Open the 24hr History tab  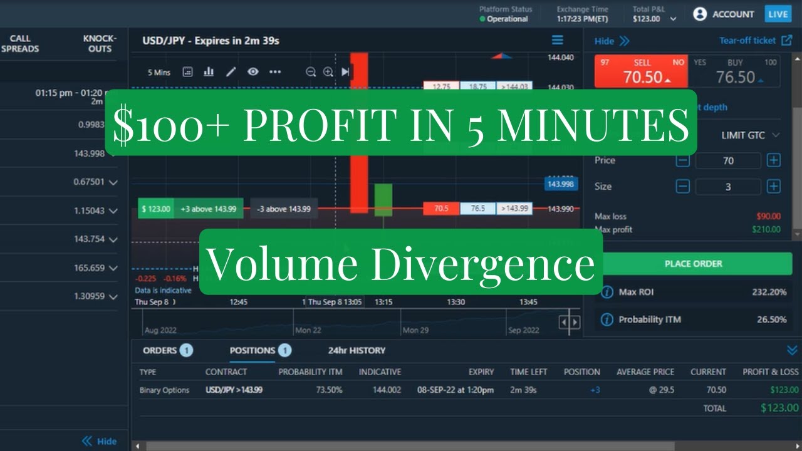pos(357,350)
